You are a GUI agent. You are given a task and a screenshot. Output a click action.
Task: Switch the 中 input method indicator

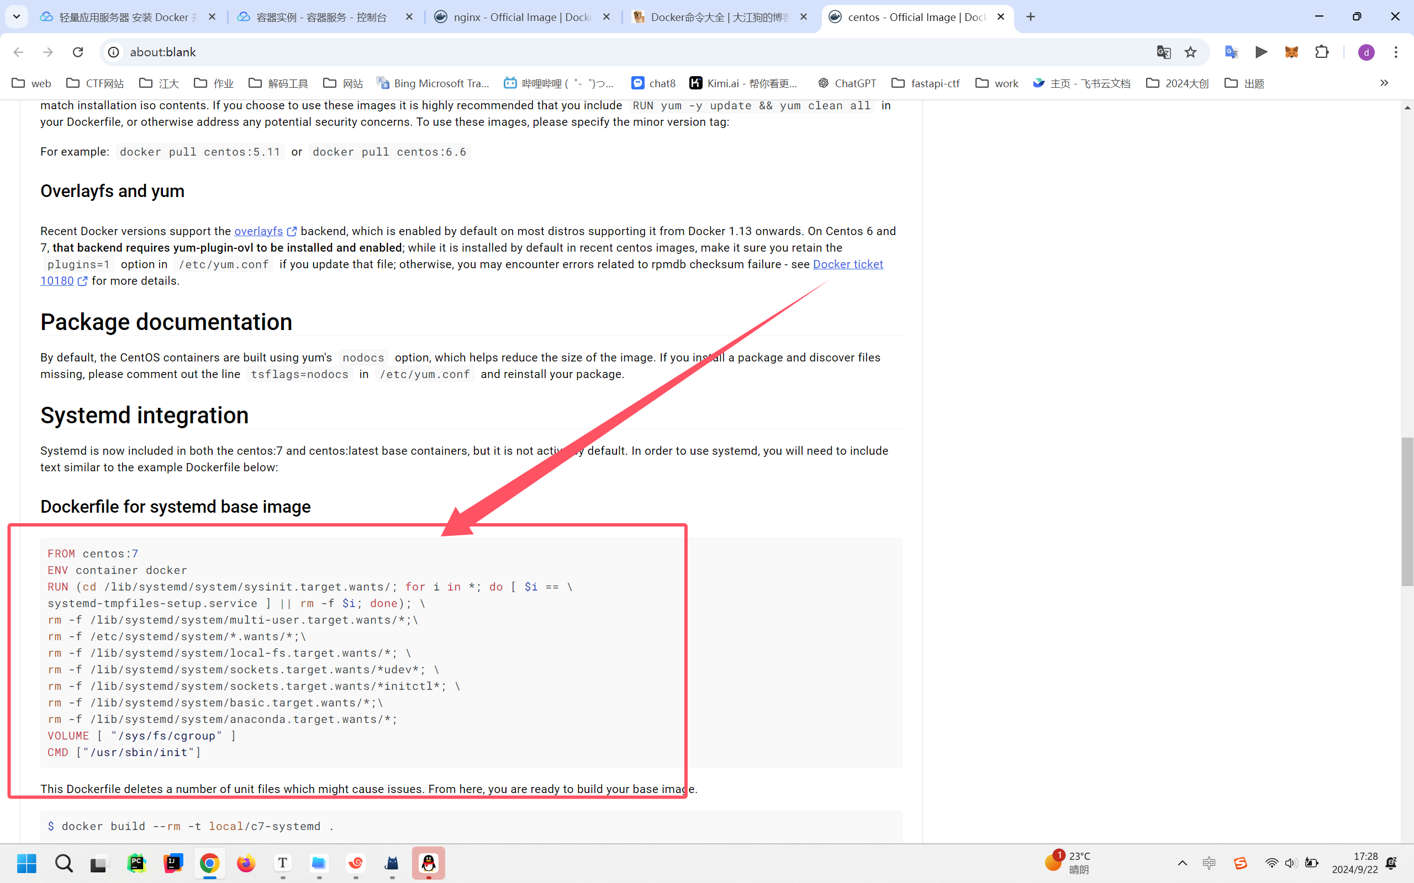(1209, 863)
